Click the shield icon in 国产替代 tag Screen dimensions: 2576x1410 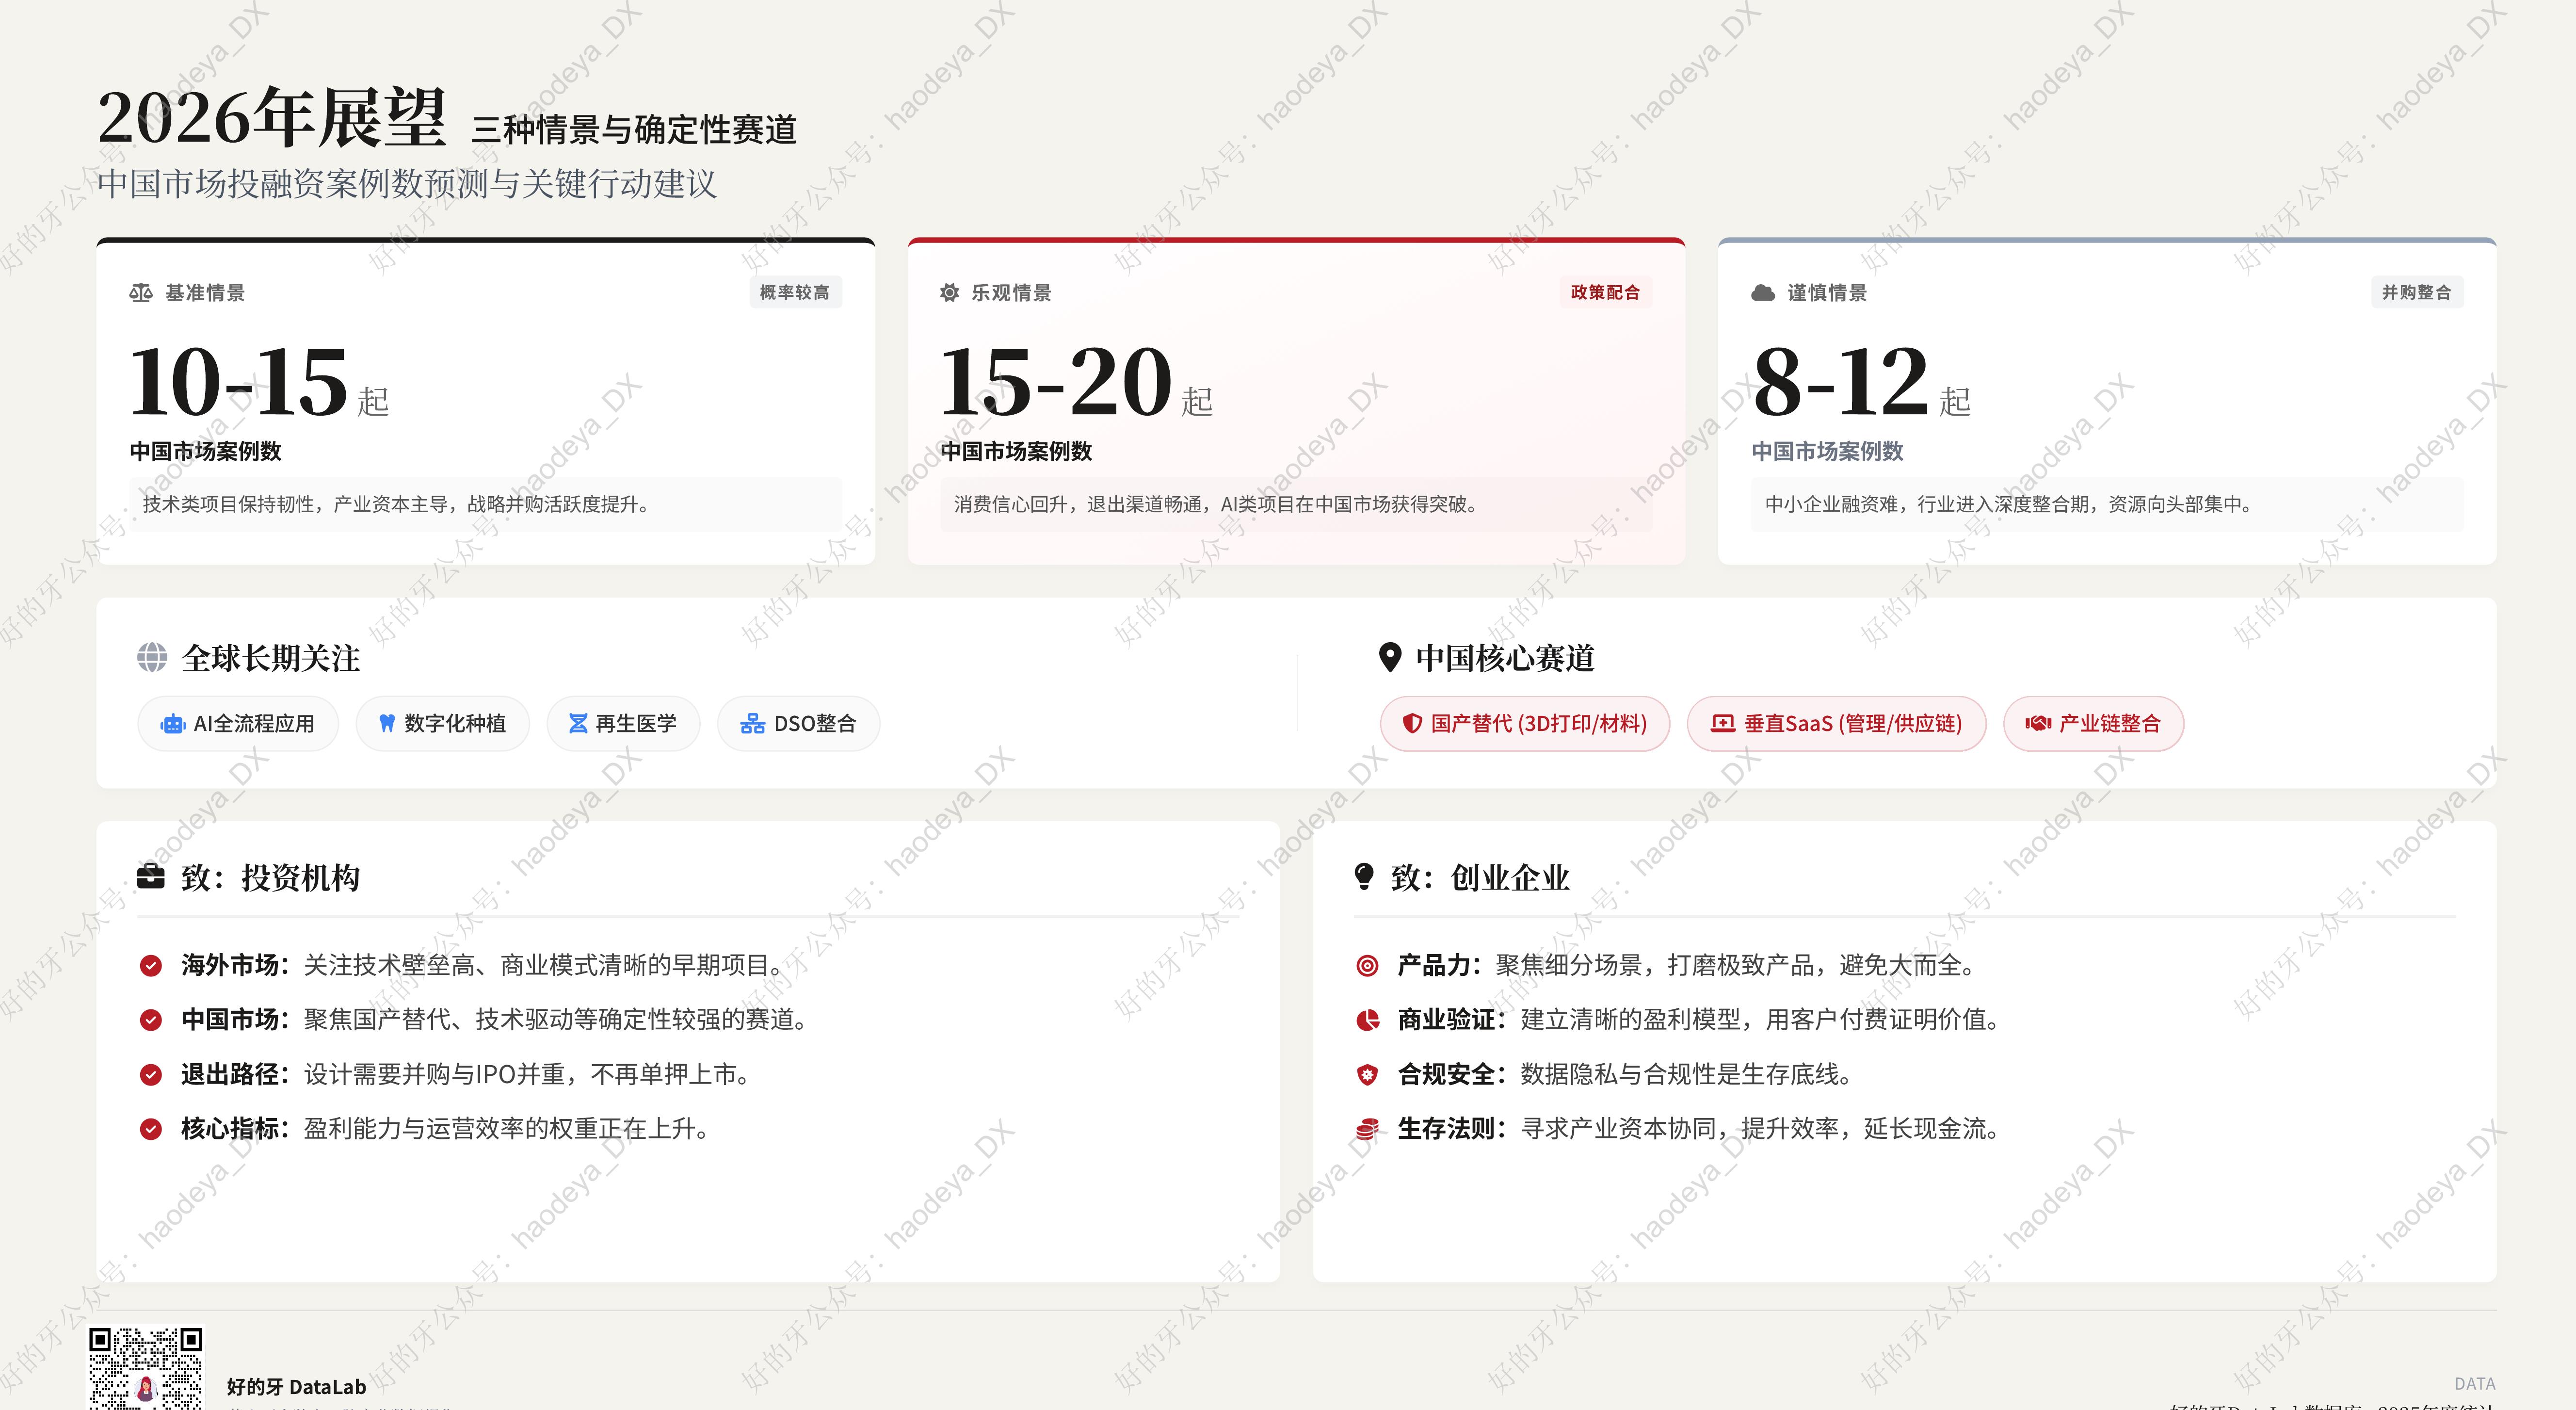click(x=1412, y=724)
